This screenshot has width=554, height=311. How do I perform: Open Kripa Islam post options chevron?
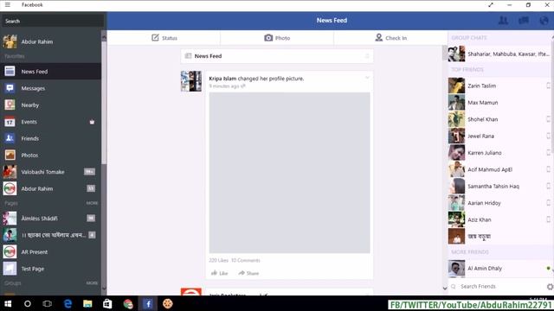click(367, 78)
